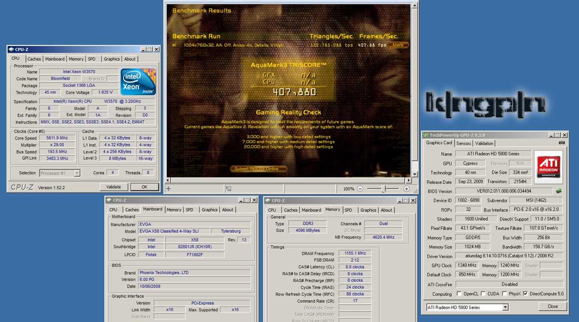The image size is (579, 322).
Task: Click the pan arrows icon in status bar
Action: [169, 189]
